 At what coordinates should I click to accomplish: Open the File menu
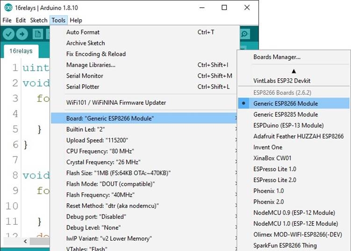pyautogui.click(x=7, y=20)
